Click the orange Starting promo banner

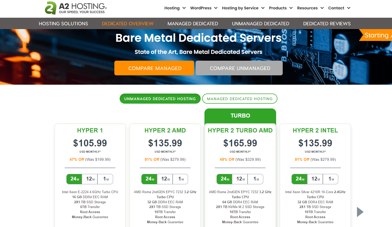pyautogui.click(x=376, y=35)
